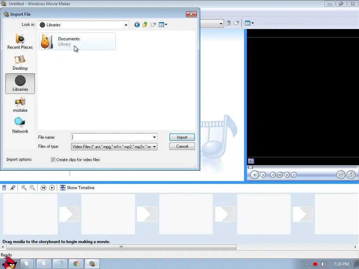Viewport: 359px width, 269px height.
Task: Open Set Audio Levels on storyboard toolbar
Action: click(4, 188)
